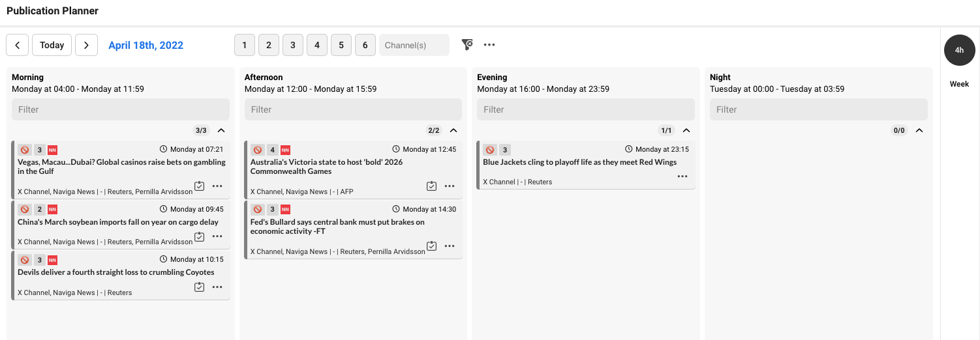Toggle channel 4 button
The image size is (980, 340).
[x=316, y=45]
